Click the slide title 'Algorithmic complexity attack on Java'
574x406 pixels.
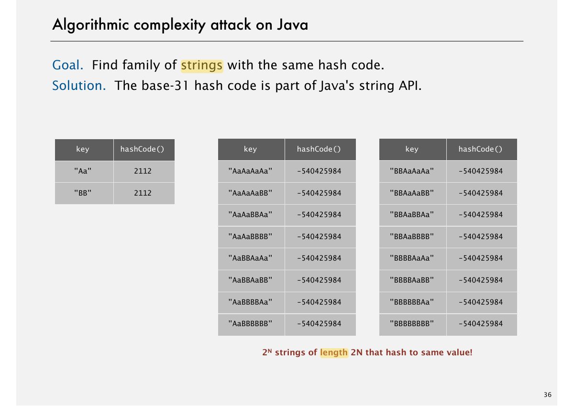point(180,25)
